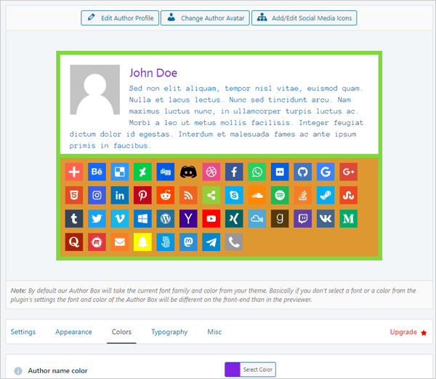The width and height of the screenshot is (436, 379).
Task: Open the YouTube social icon
Action: 211,219
